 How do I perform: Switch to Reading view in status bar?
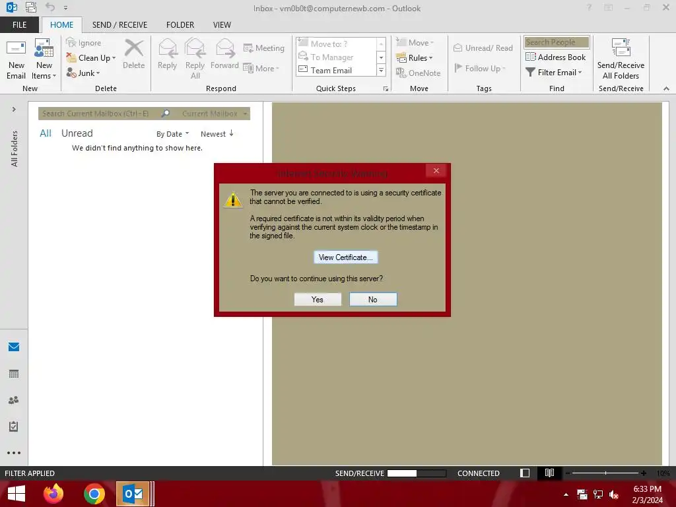point(549,473)
